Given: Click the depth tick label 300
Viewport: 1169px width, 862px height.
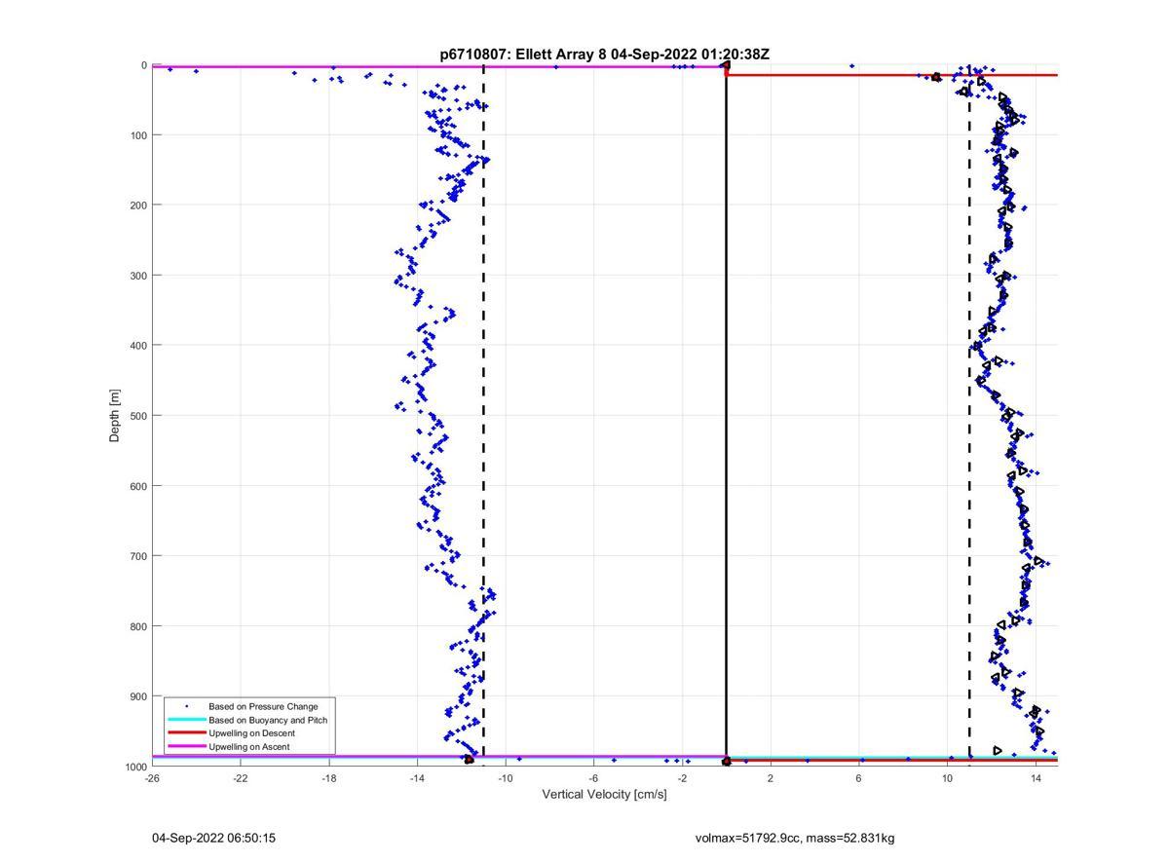Looking at the screenshot, I should (138, 276).
